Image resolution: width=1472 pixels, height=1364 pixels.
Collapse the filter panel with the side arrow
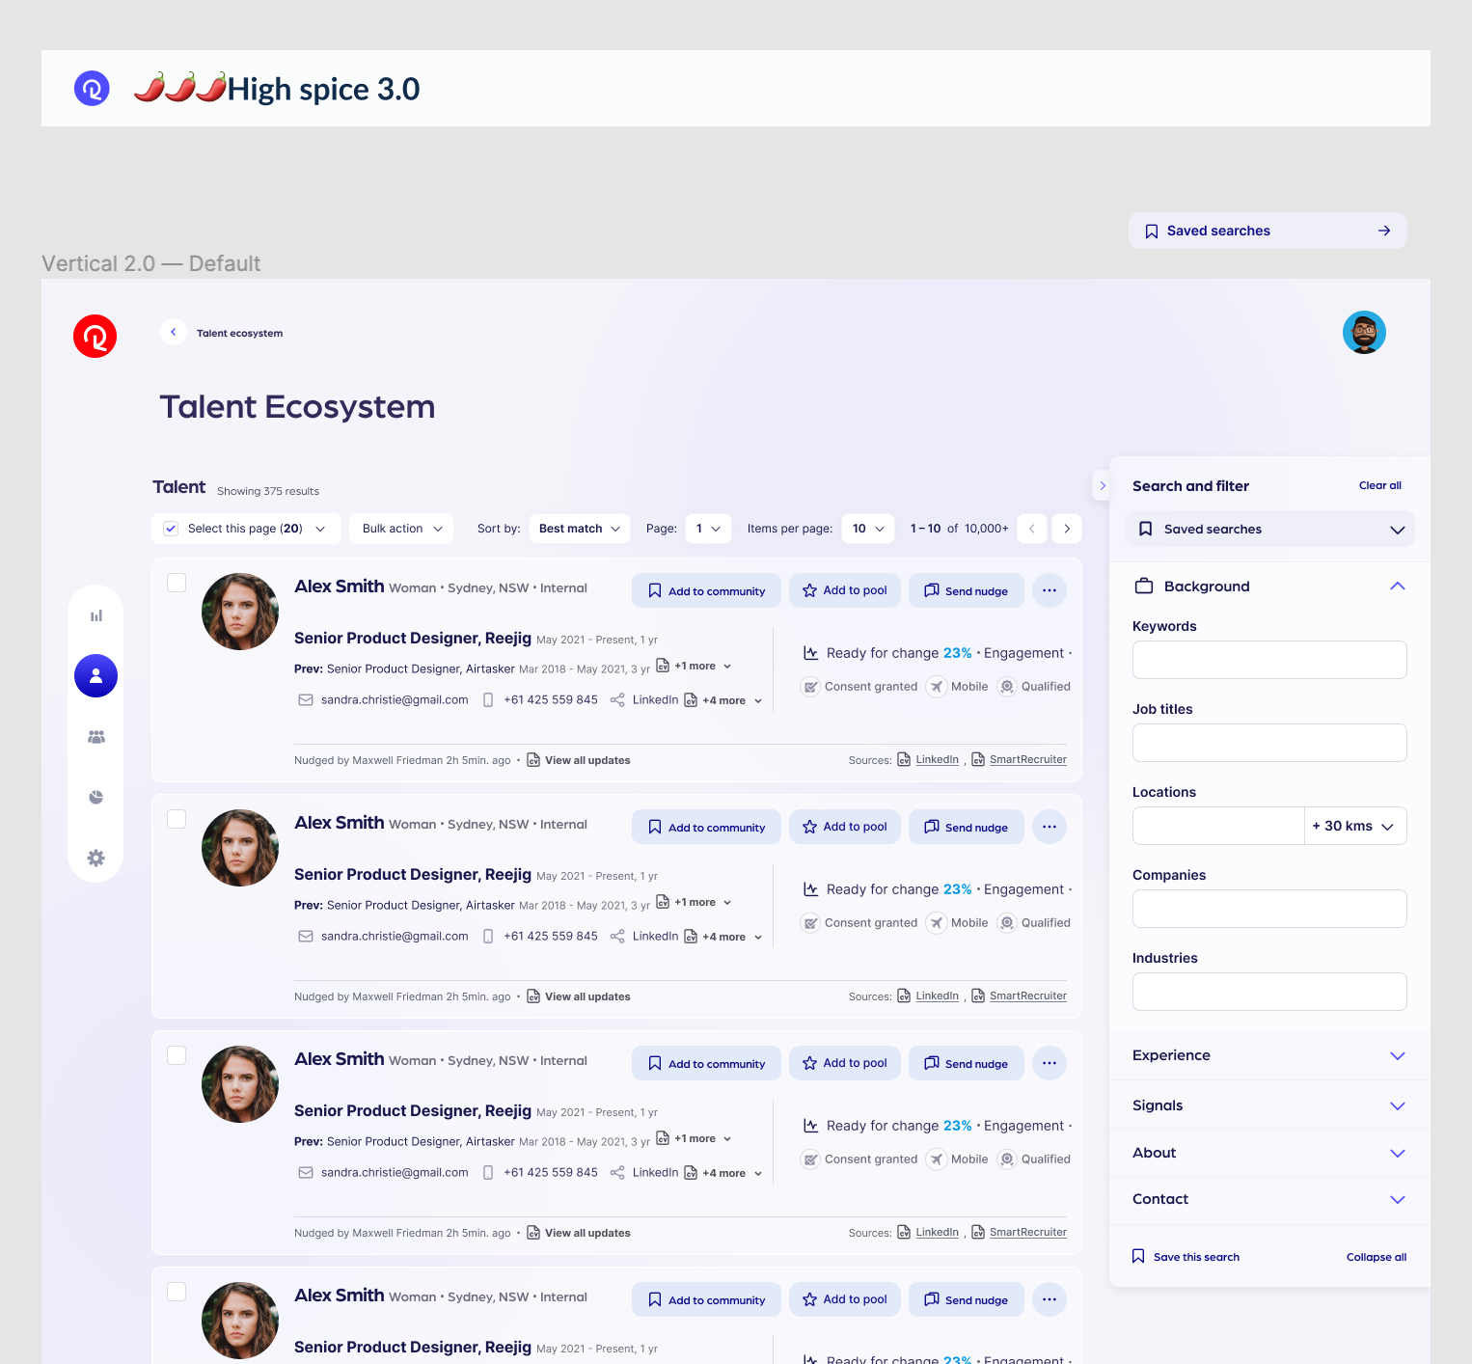1102,485
